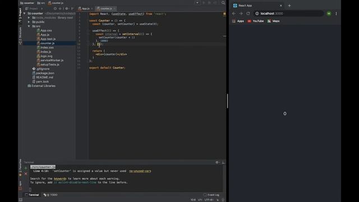This screenshot has width=359, height=202.
Task: Open the YouTube bookmark in browser
Action: point(256,21)
